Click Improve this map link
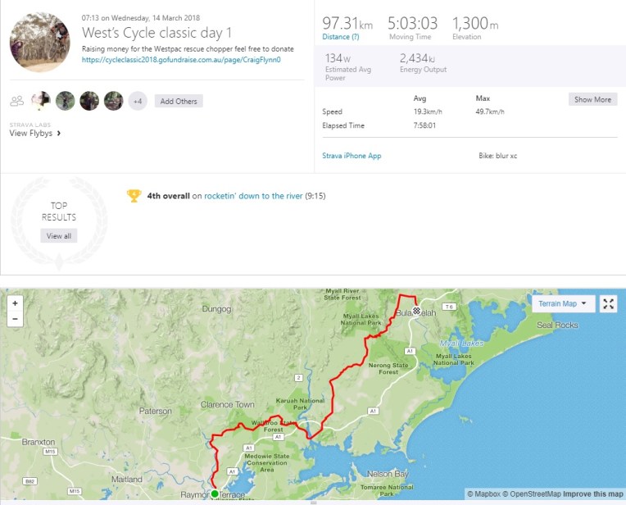The width and height of the screenshot is (626, 505). tap(592, 494)
